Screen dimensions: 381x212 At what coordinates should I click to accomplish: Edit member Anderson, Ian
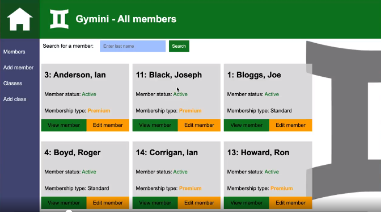click(x=108, y=125)
